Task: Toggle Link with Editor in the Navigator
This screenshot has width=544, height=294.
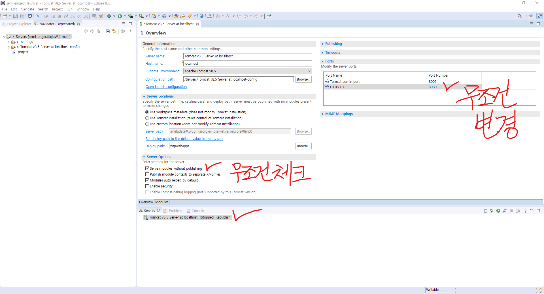Action: (114, 31)
